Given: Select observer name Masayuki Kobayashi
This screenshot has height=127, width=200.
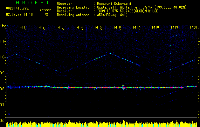Looking at the screenshot, I should 114,3.
